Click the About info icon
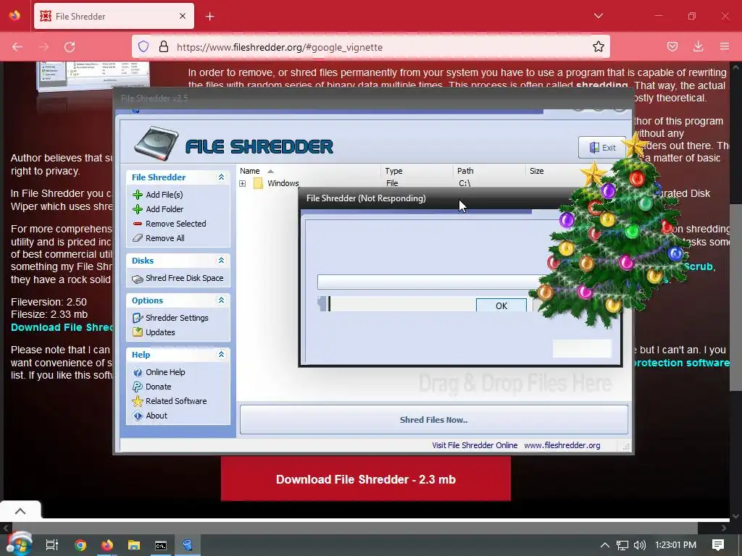The width and height of the screenshot is (742, 556). pos(137,416)
